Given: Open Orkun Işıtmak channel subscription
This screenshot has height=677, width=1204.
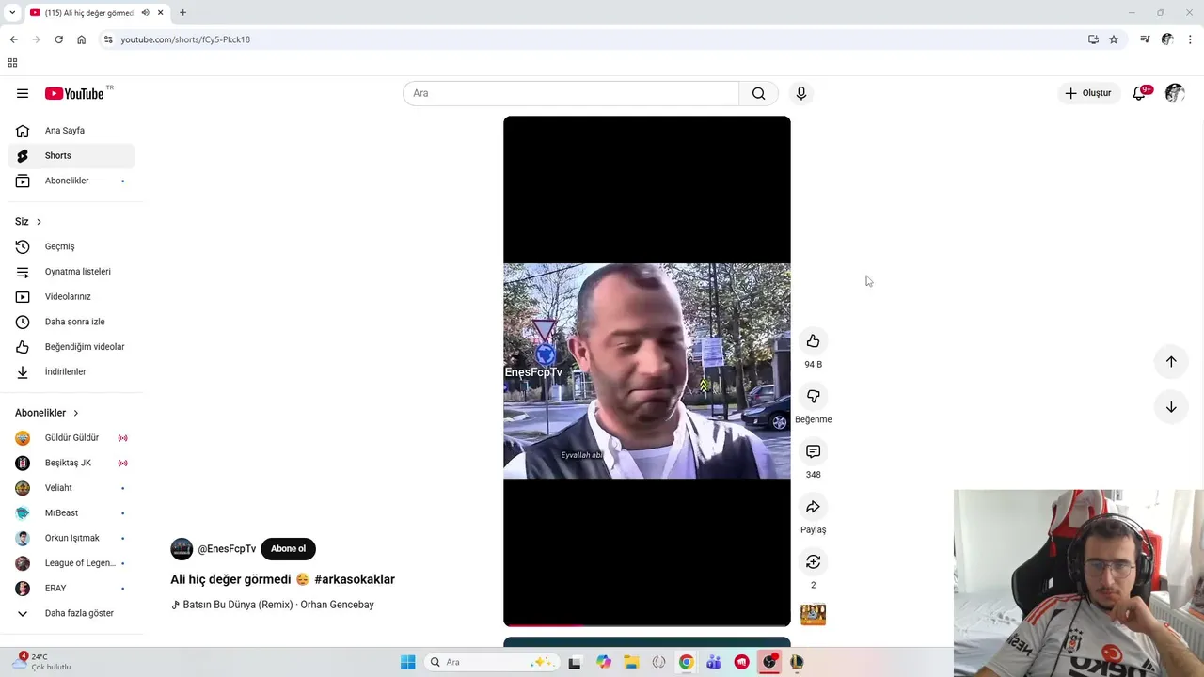Looking at the screenshot, I should tap(71, 538).
